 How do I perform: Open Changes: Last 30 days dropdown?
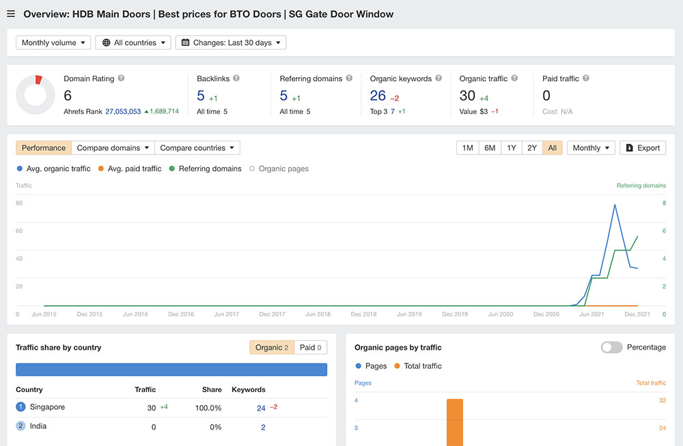pos(231,42)
